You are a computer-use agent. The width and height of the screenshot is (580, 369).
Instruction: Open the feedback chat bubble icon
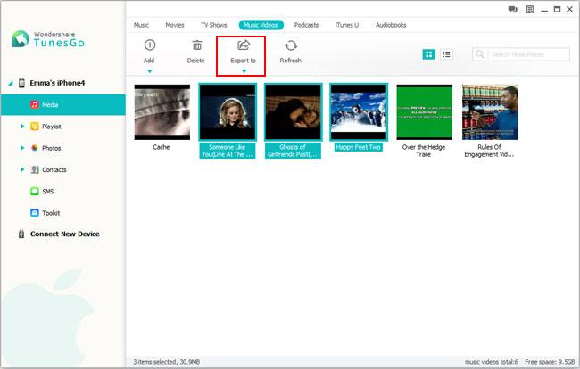[512, 9]
